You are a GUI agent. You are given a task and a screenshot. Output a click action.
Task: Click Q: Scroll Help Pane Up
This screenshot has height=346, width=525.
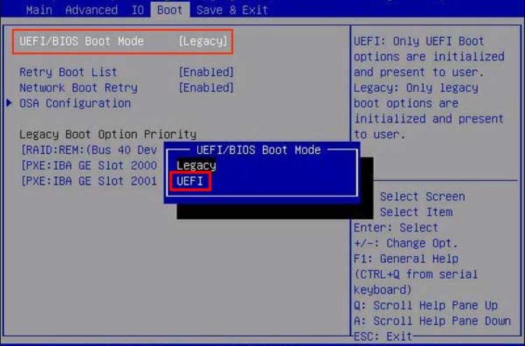point(426,305)
